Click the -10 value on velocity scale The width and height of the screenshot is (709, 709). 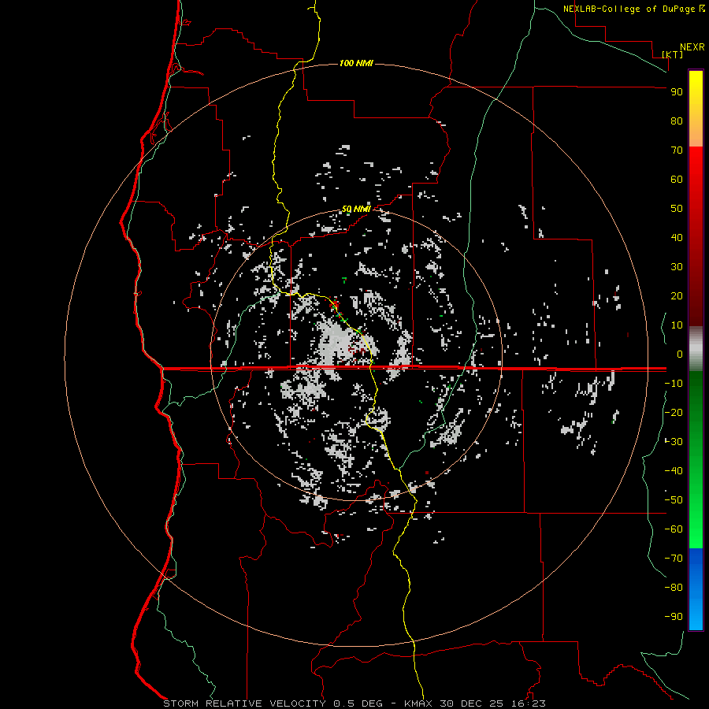[x=674, y=384]
